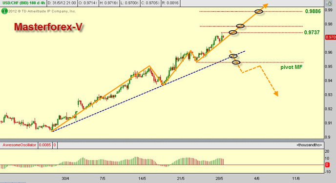336x183 pixels.
Task: Click the Close price field C: 0.9705
Action: [150, 3]
